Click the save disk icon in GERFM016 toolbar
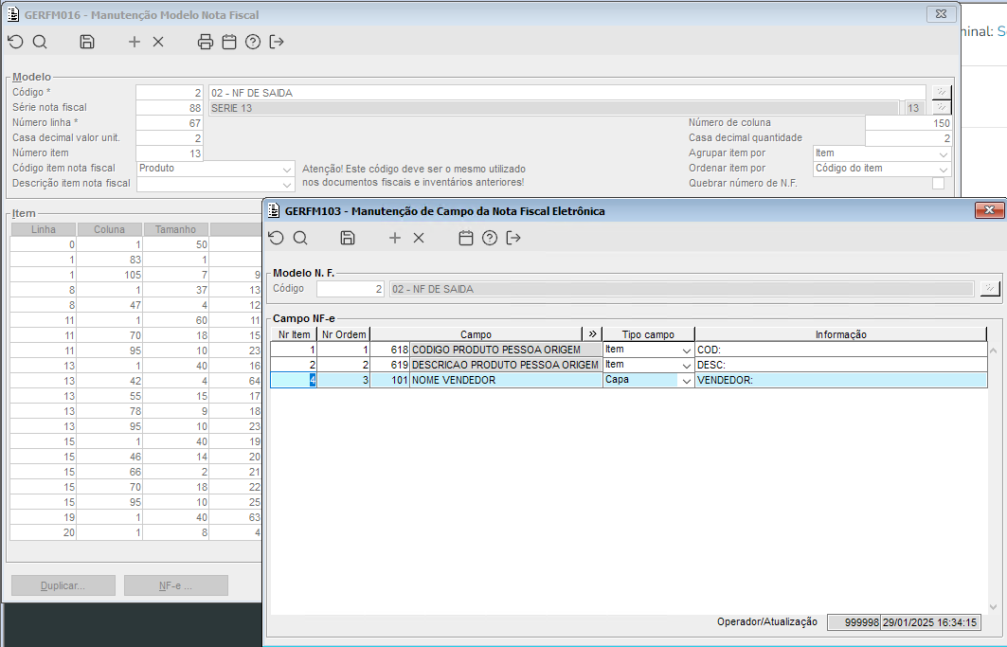The width and height of the screenshot is (1007, 647). point(87,42)
